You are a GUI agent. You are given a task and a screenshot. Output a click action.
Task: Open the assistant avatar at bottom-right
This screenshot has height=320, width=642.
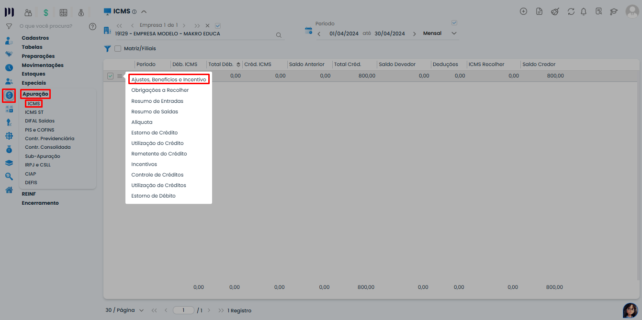tap(630, 310)
